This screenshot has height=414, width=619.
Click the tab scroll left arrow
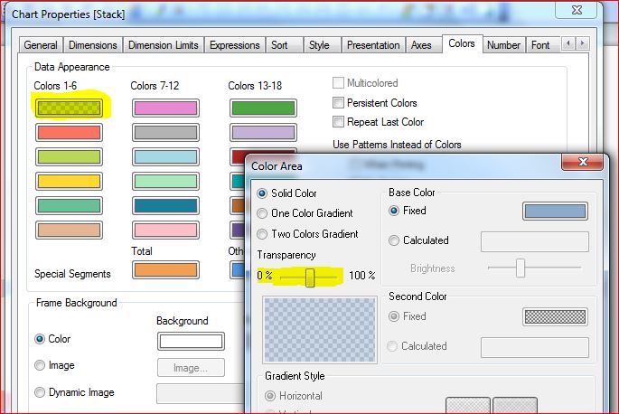[568, 43]
